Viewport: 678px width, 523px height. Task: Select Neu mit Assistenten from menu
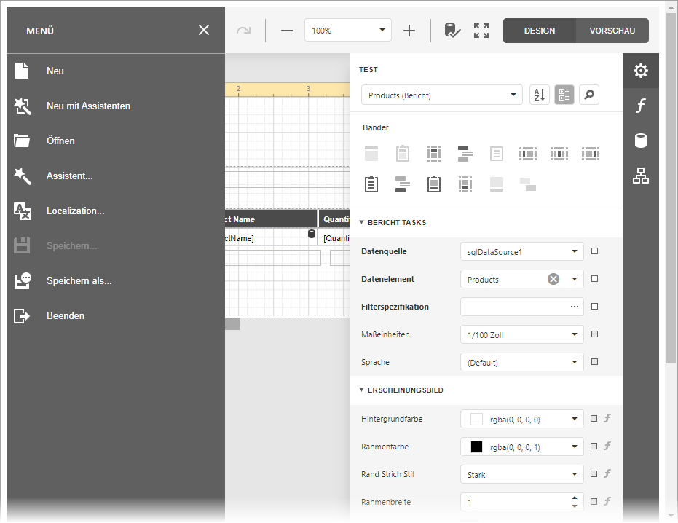88,106
